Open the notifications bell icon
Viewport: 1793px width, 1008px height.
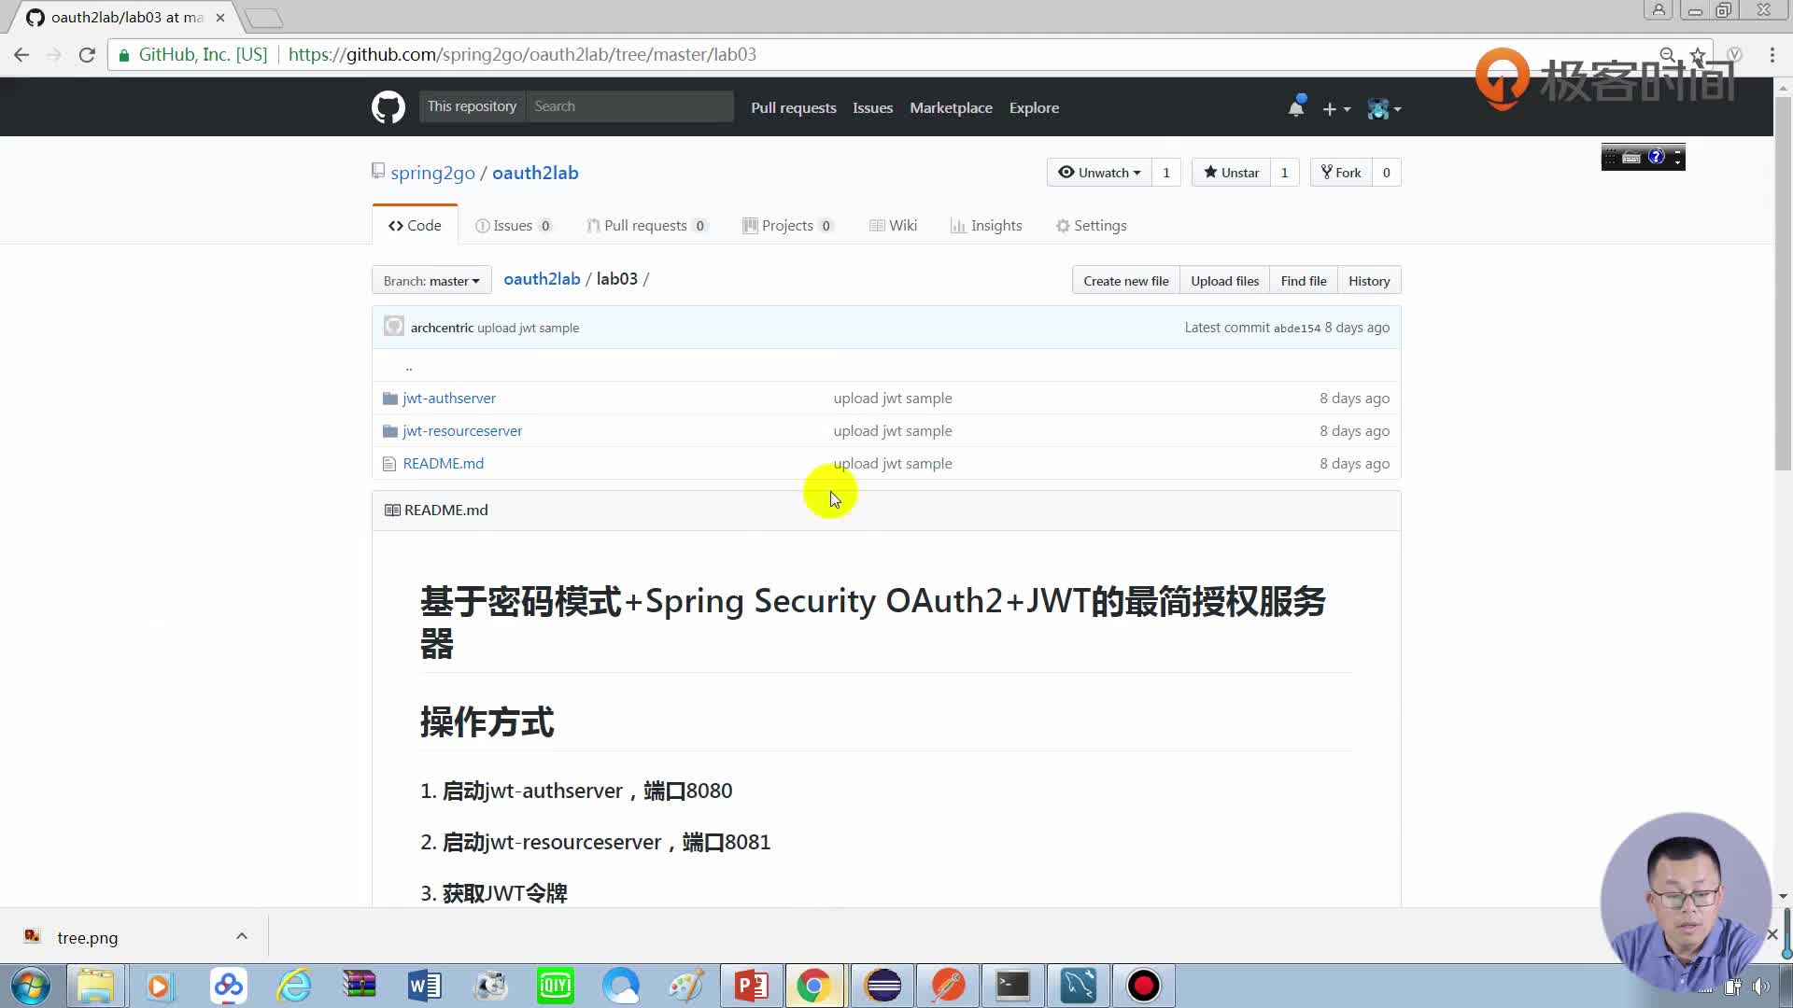[1295, 108]
